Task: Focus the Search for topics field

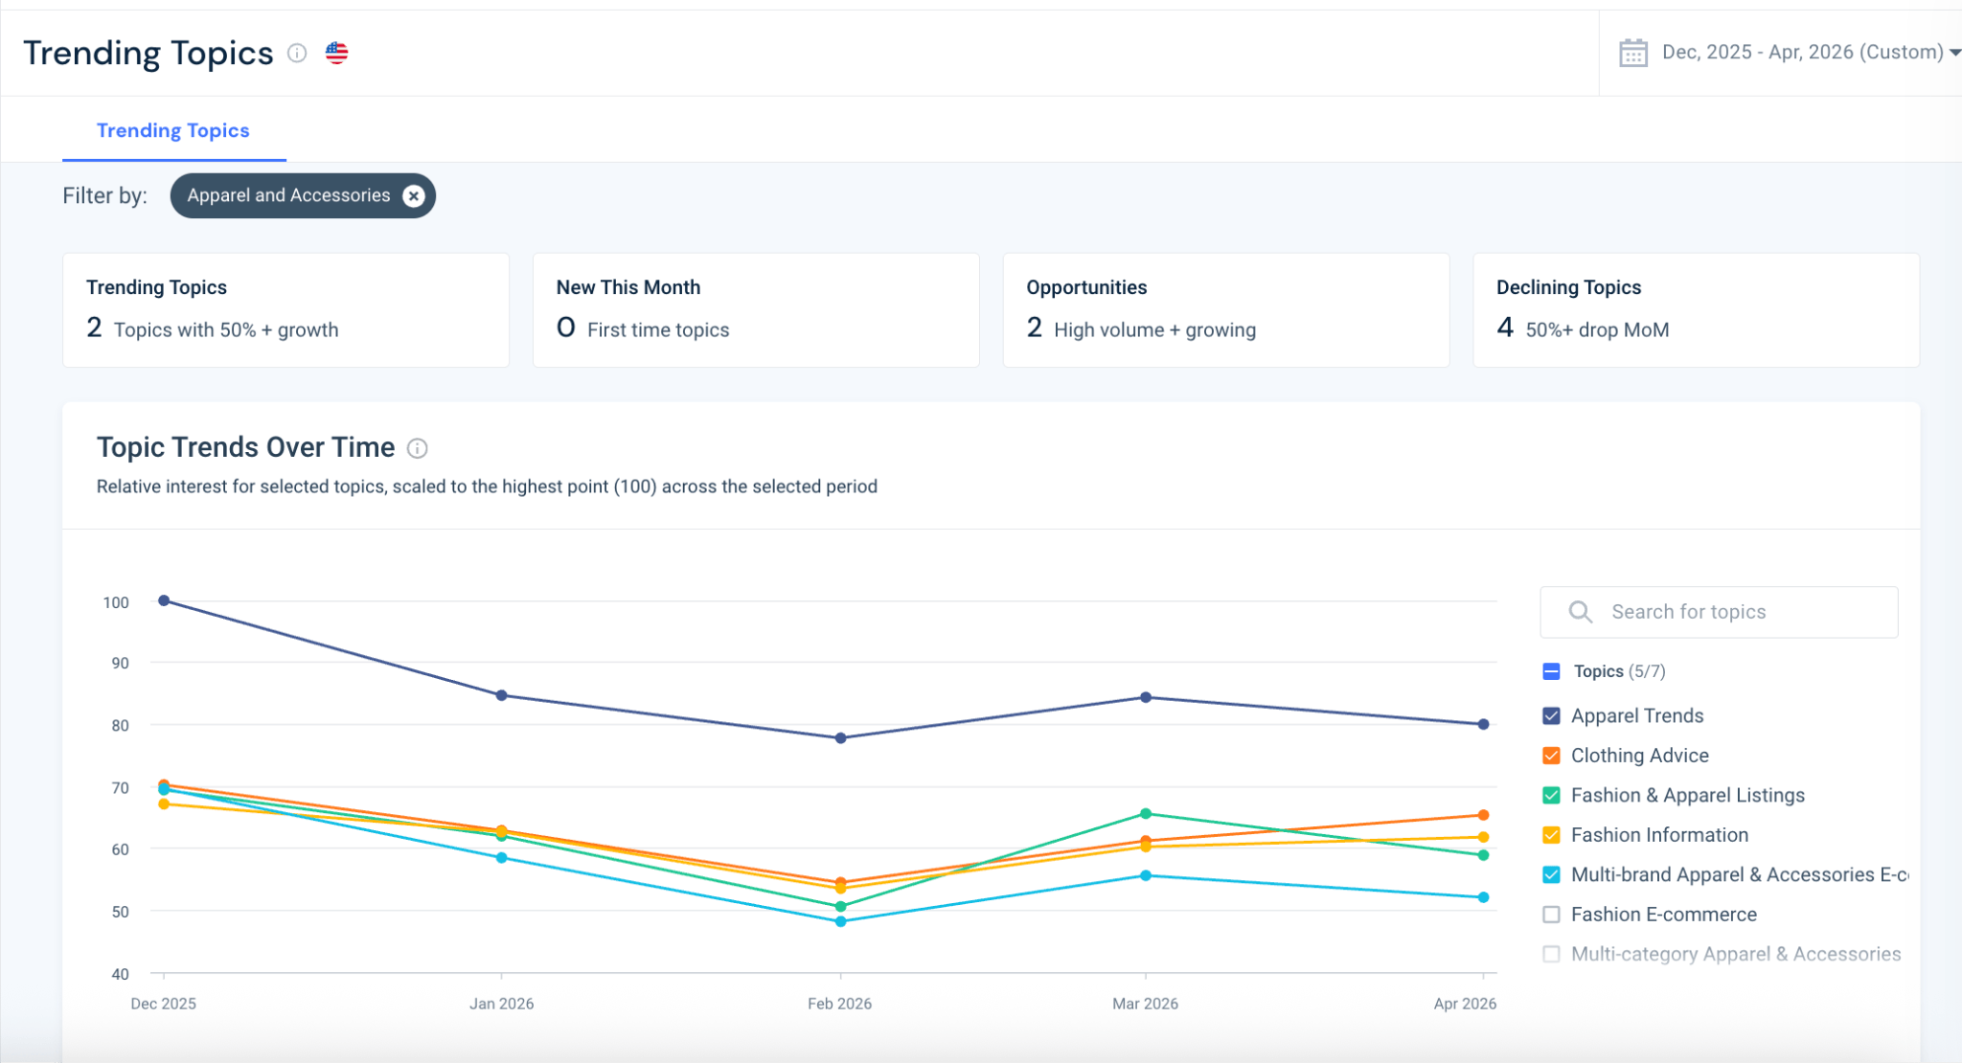Action: 1719,612
